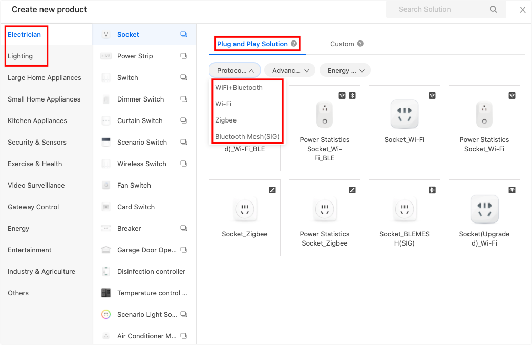Image resolution: width=532 pixels, height=345 pixels.
Task: Click sub-category icon right of Dimmer Switch
Action: 184,99
